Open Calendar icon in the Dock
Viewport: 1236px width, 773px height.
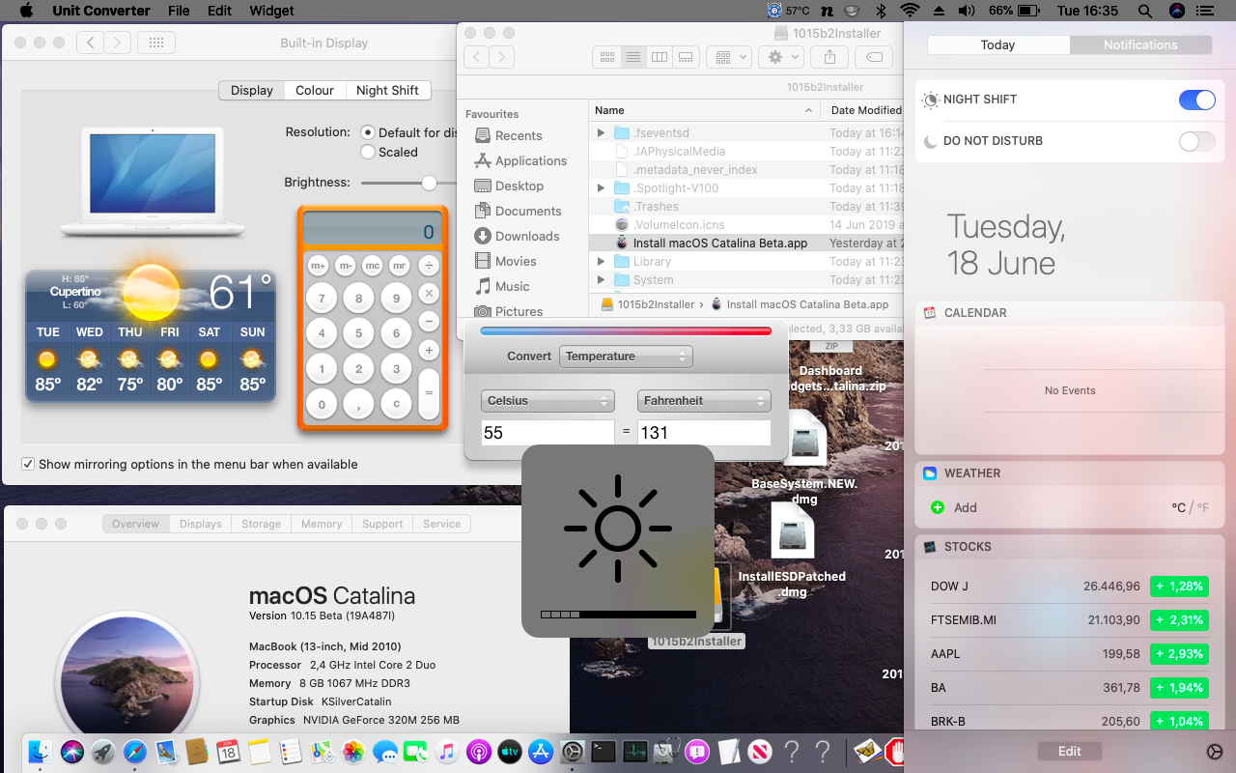point(228,751)
